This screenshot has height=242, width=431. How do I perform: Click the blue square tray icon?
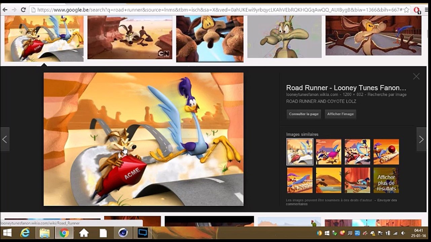click(x=358, y=233)
